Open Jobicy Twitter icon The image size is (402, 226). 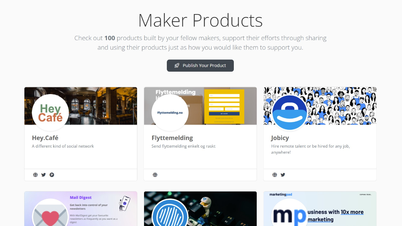(x=283, y=175)
